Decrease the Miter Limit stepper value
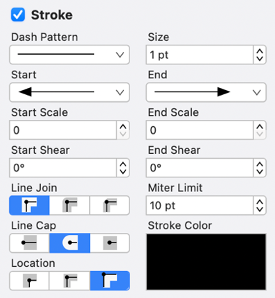The image size is (275, 298). pyautogui.click(x=260, y=209)
